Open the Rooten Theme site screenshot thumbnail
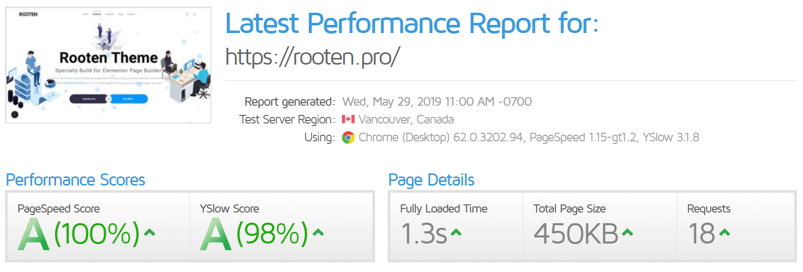The width and height of the screenshot is (803, 272). (x=108, y=65)
